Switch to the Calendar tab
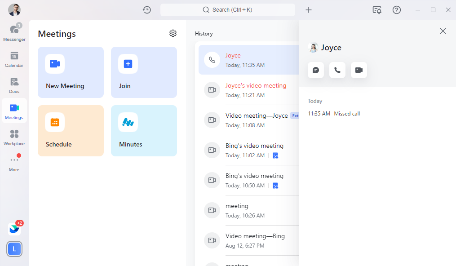 tap(14, 59)
